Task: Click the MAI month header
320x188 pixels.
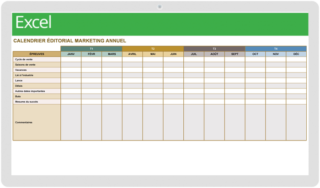Action: tap(153, 54)
